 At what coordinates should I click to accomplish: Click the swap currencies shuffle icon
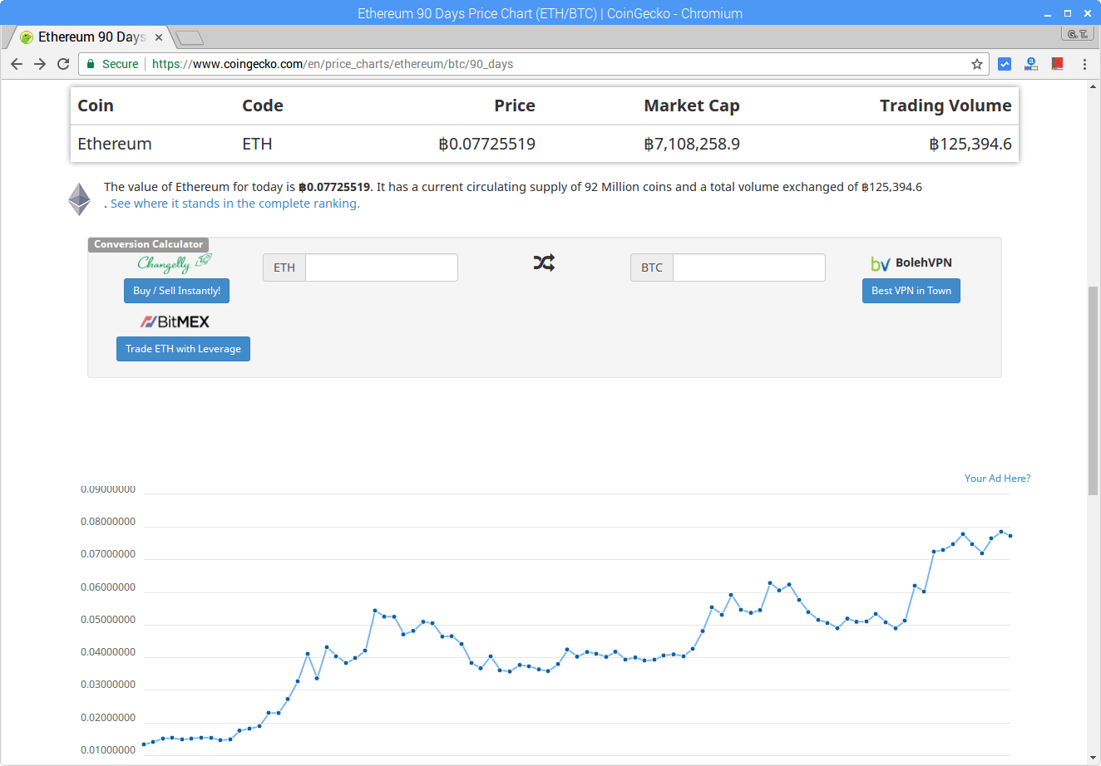click(544, 263)
